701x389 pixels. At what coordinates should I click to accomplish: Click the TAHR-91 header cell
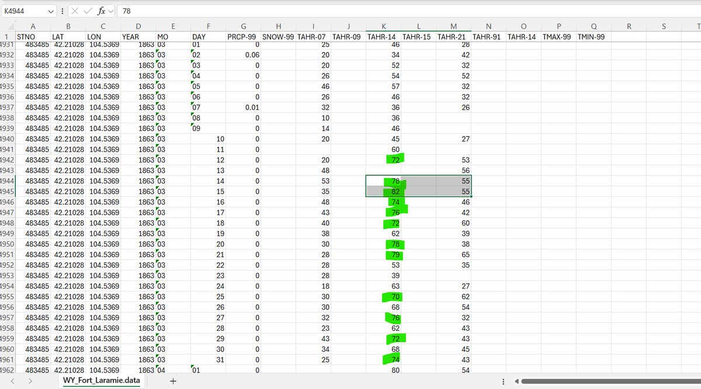(488, 37)
